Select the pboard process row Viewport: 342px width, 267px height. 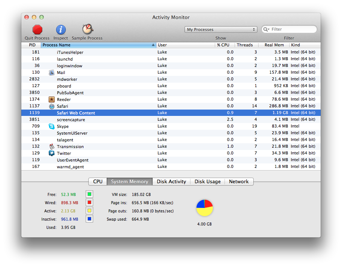(x=171, y=86)
